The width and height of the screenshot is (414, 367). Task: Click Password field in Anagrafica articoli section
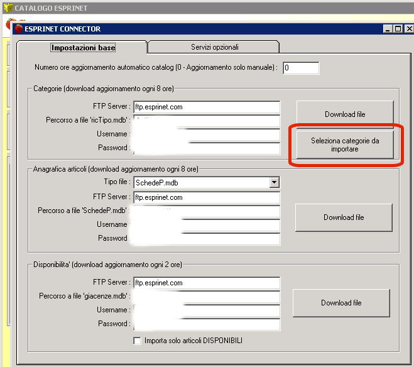[207, 239]
